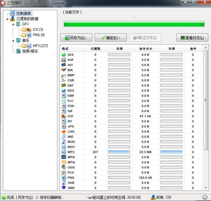
Task: Click the OGG format icon
Action: [x=64, y=167]
